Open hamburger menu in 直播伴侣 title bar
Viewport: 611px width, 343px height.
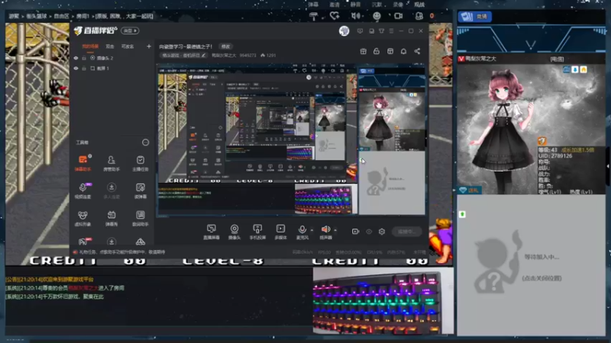pos(391,30)
